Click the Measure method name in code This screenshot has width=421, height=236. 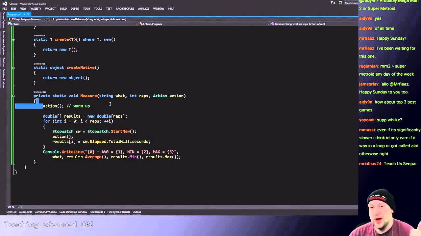(x=88, y=96)
